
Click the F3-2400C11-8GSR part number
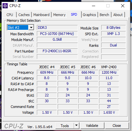pyautogui.click(x=57, y=51)
